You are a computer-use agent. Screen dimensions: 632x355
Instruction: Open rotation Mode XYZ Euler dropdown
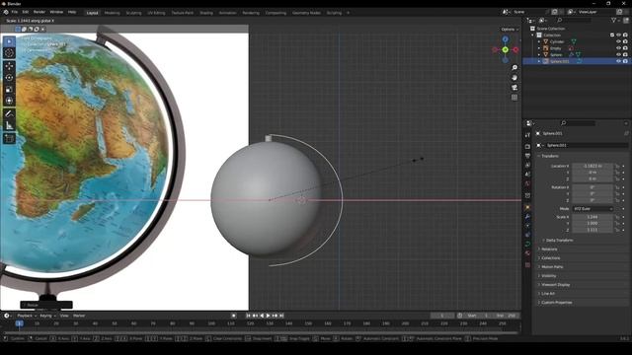coord(592,209)
